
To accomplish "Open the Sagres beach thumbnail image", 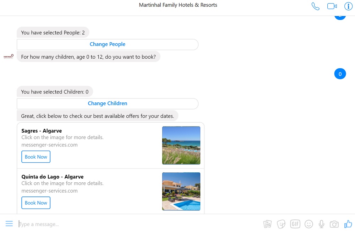I will point(181,145).
